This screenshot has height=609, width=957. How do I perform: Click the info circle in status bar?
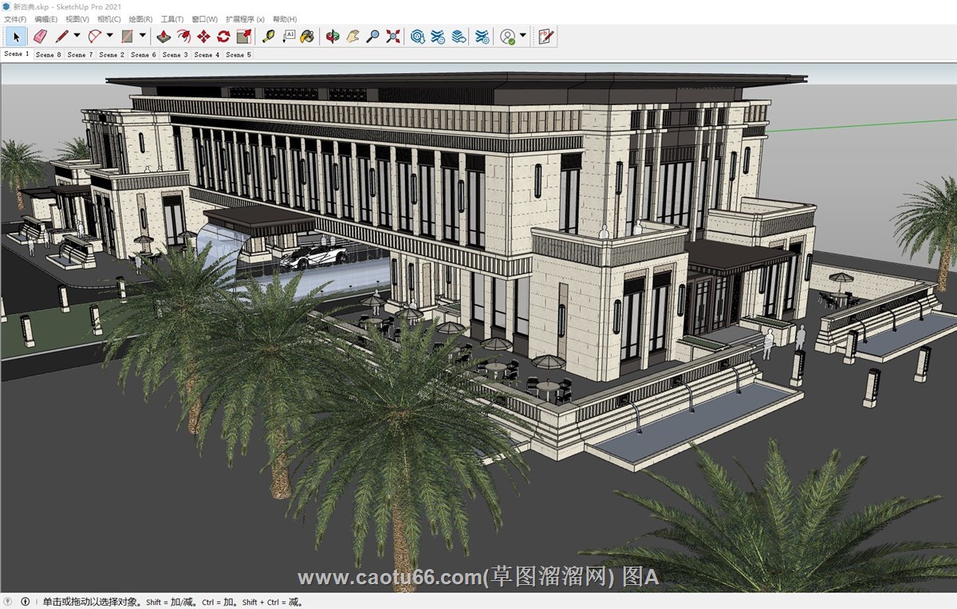tap(26, 602)
